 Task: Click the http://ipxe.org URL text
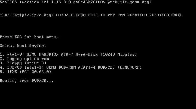click(x=33, y=15)
